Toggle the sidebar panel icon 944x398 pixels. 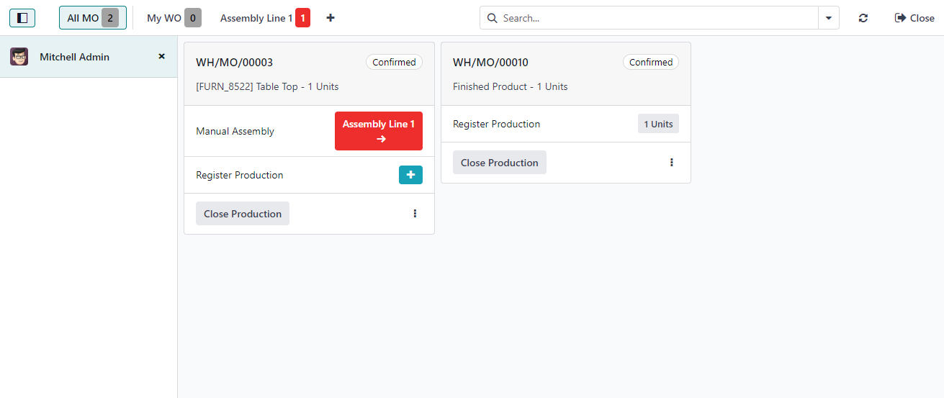point(22,18)
